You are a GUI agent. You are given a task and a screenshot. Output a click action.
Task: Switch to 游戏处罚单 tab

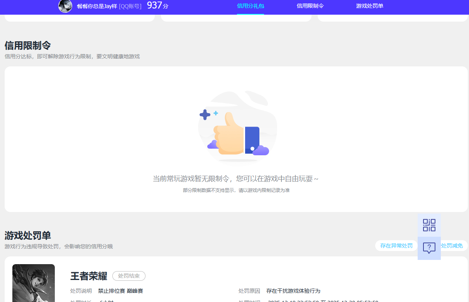(x=370, y=6)
